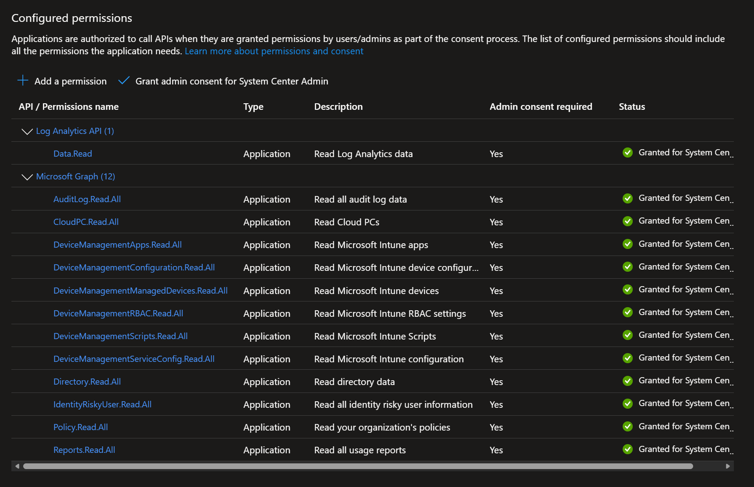The height and width of the screenshot is (487, 754).
Task: Click the green status icon in the Data.Read row
Action: tap(627, 153)
